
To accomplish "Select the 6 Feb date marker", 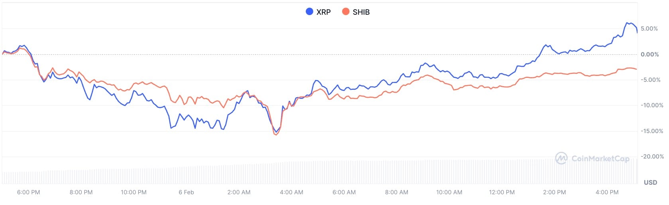I will [x=186, y=192].
